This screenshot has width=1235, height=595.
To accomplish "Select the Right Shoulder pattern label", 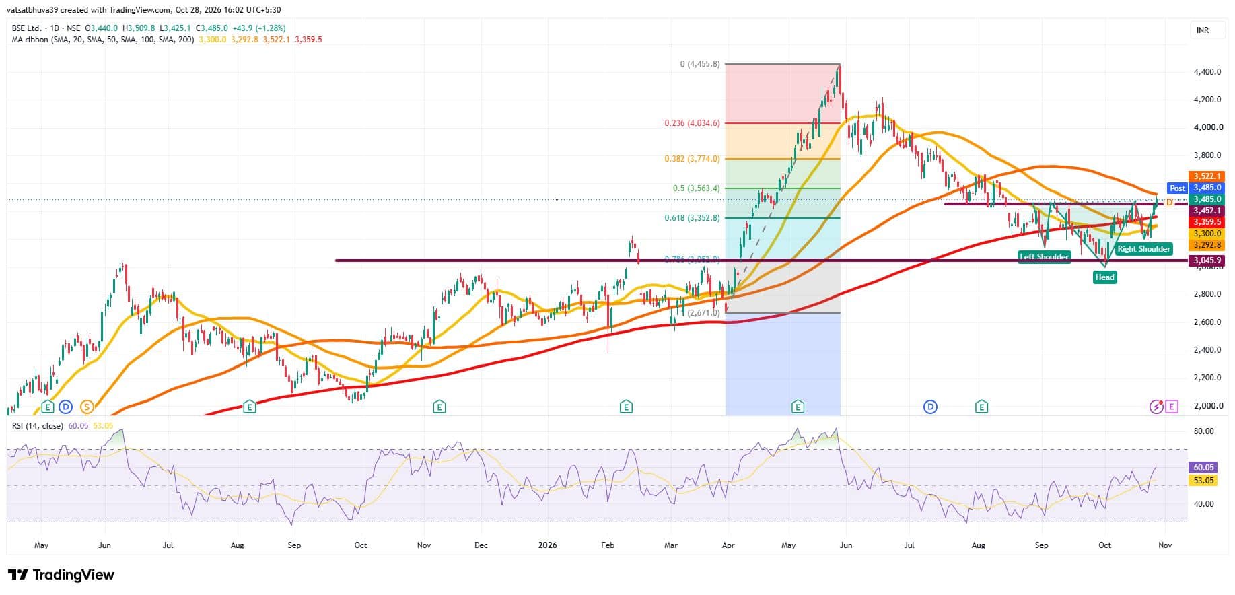I will pos(1143,249).
